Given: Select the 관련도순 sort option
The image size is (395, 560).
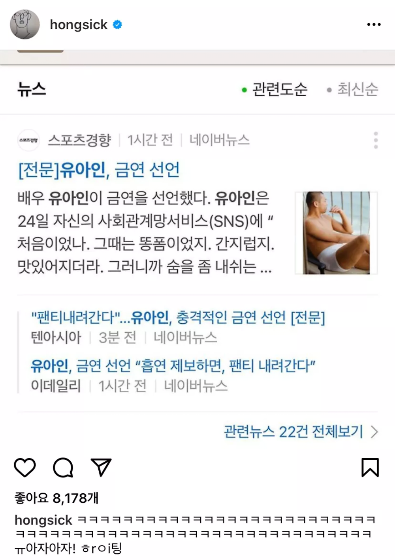Looking at the screenshot, I should click(x=275, y=90).
